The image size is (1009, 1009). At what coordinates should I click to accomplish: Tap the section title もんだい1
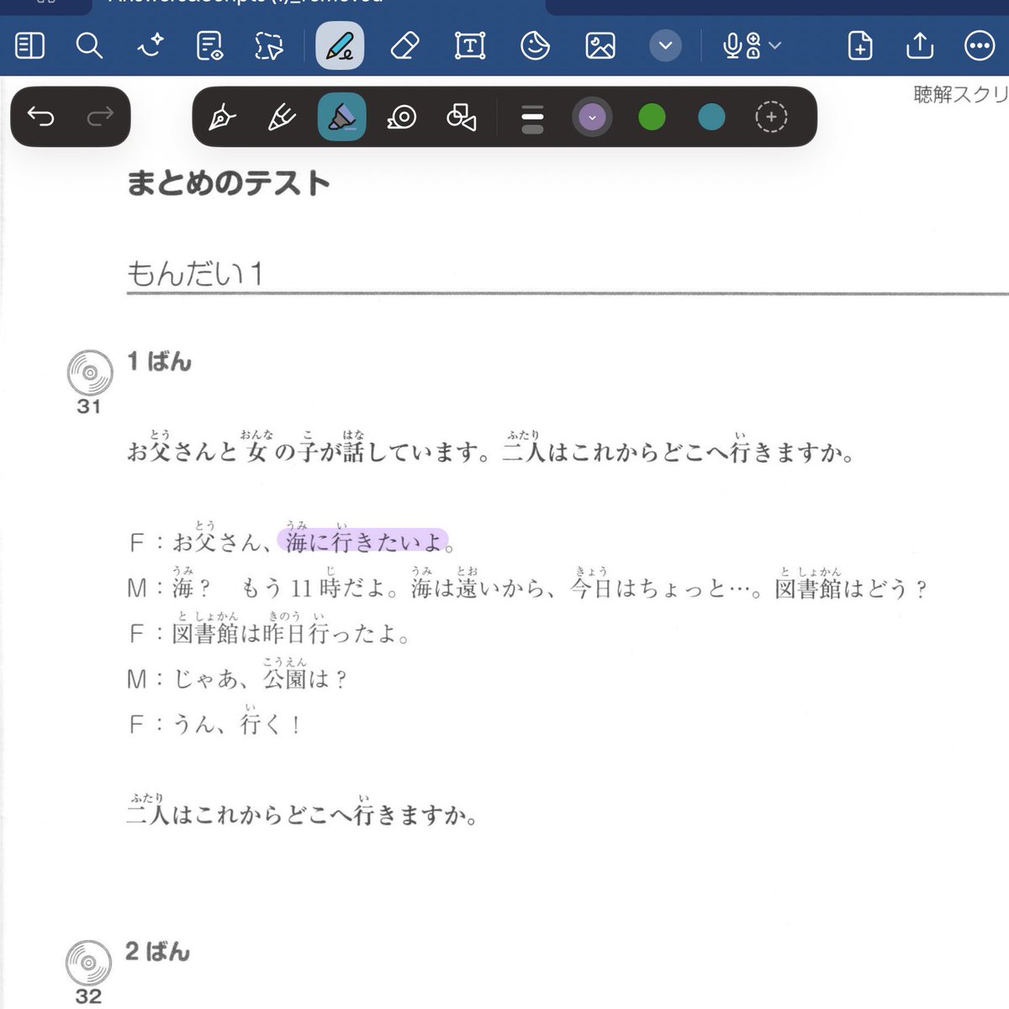195,274
